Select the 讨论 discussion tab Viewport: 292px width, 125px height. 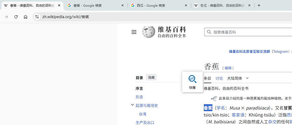tap(219, 78)
